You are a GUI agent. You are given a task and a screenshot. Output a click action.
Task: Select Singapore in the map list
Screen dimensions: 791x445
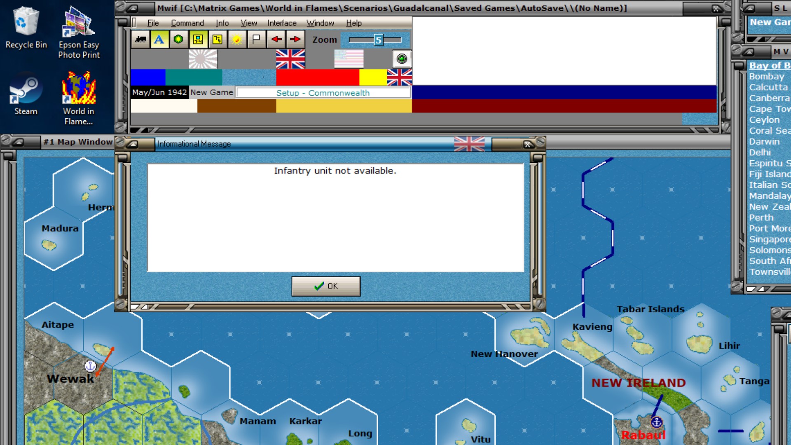click(x=769, y=239)
